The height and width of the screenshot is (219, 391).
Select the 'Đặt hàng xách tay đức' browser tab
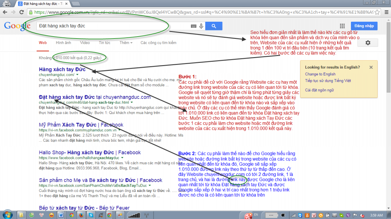[x=43, y=4]
